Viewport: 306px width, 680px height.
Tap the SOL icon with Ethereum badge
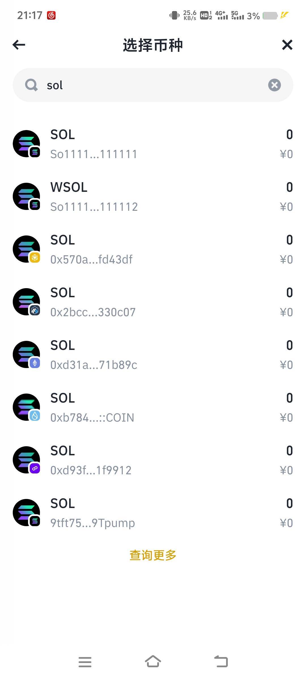[26, 355]
